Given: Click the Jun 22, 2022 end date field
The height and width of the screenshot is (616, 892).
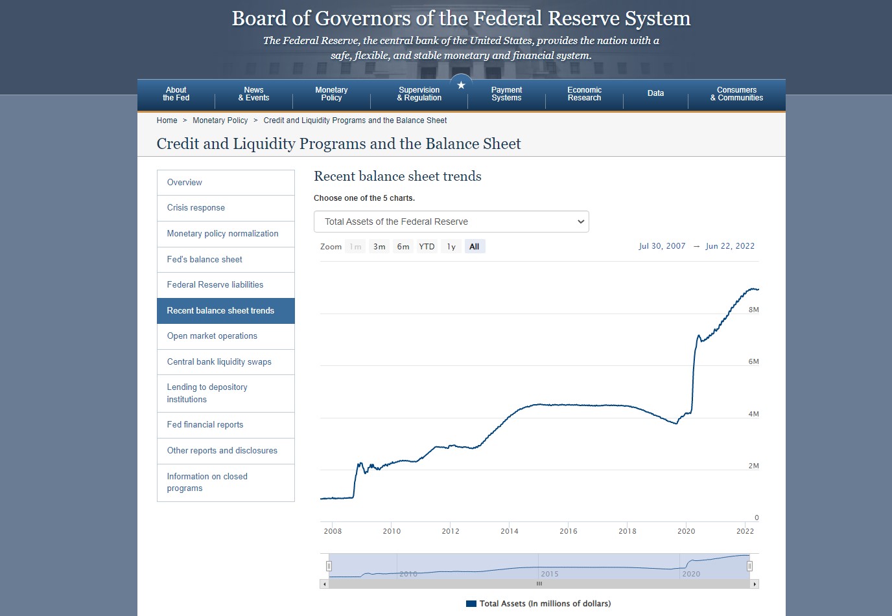Looking at the screenshot, I should pos(730,246).
